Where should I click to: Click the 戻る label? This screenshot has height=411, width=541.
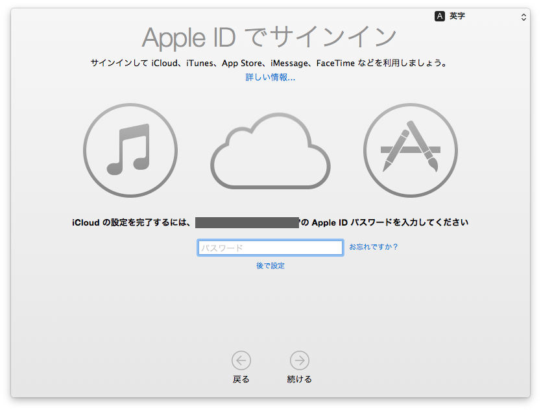(241, 379)
